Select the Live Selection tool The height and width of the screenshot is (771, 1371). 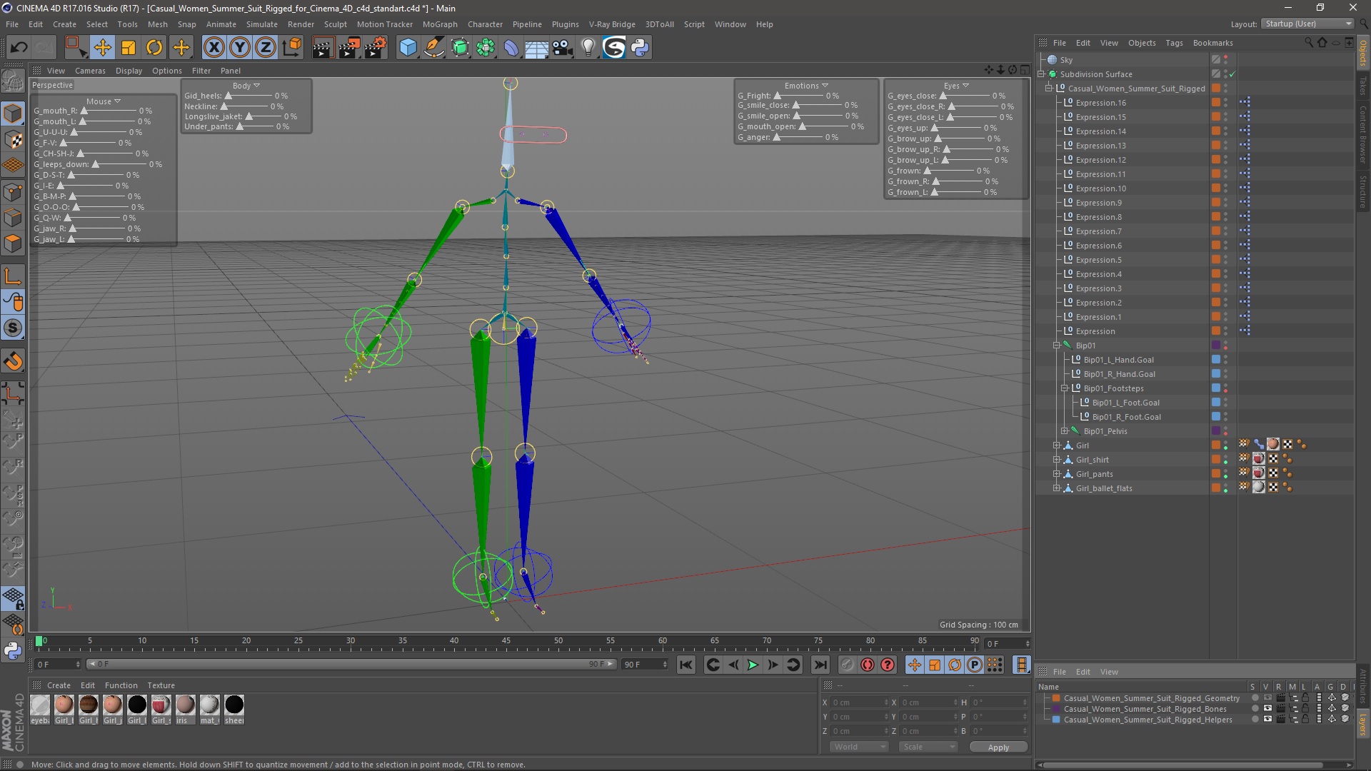74,48
